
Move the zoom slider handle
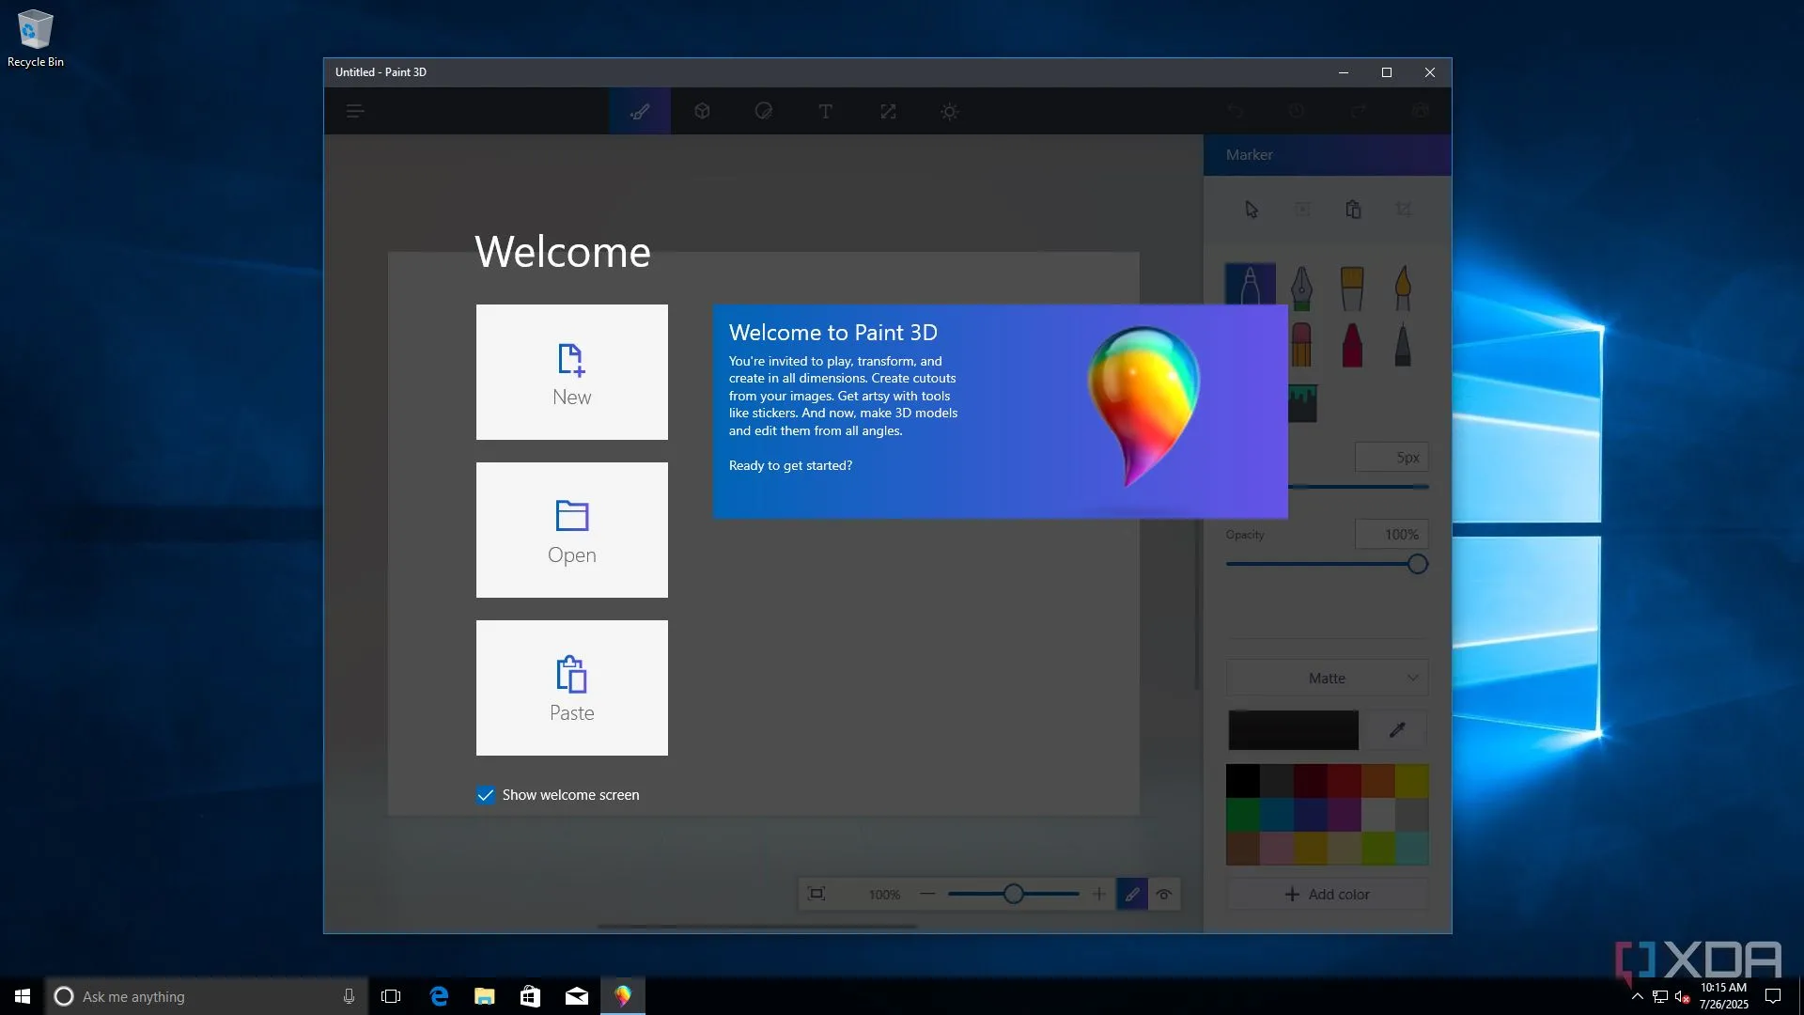pyautogui.click(x=1013, y=894)
